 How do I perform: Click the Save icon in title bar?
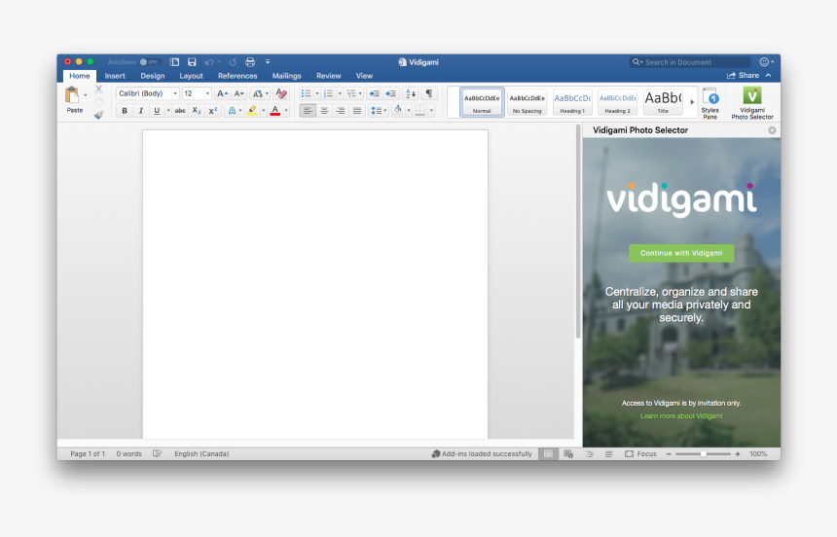tap(192, 62)
